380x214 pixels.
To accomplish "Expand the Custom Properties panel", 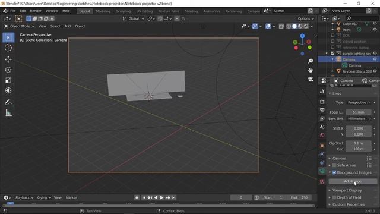I will (x=349, y=204).
